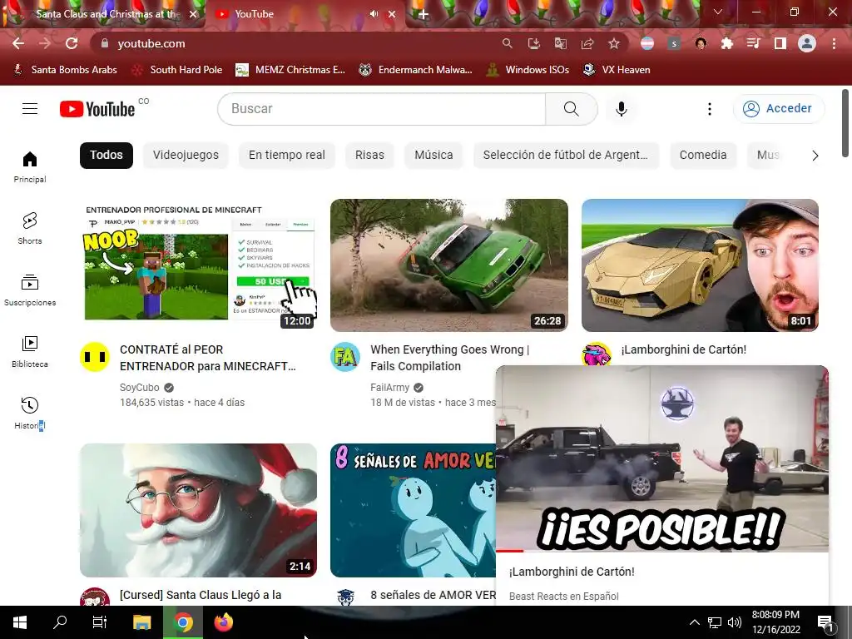Open Firefox from the taskbar

coord(223,622)
